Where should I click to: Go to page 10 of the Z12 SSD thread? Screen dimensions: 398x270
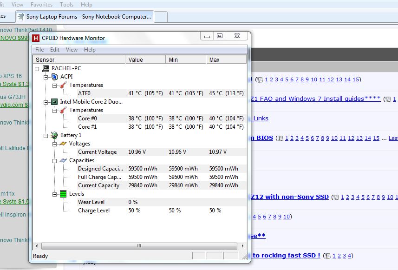click(x=390, y=197)
